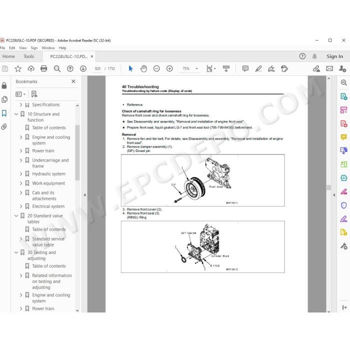Expand the Specifications bookmark
350x350 pixels.
[x=21, y=104]
